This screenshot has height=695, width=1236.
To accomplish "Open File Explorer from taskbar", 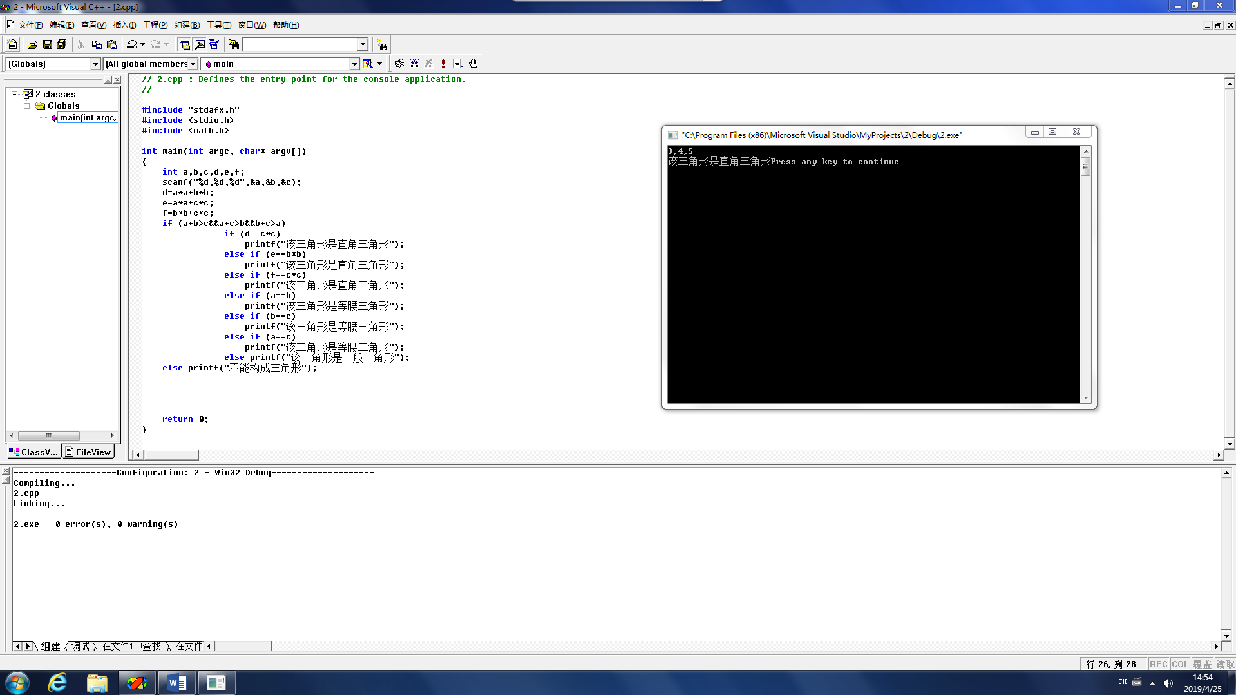I will tap(97, 683).
